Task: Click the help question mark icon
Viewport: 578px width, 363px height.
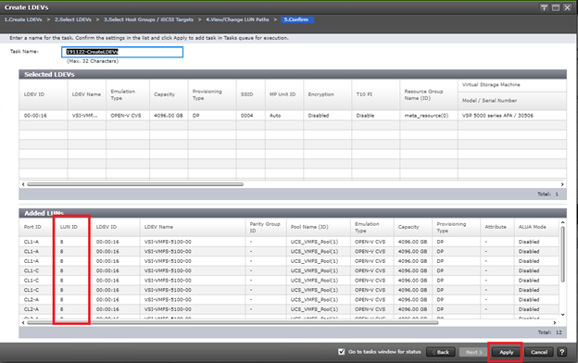Action: coord(561,352)
